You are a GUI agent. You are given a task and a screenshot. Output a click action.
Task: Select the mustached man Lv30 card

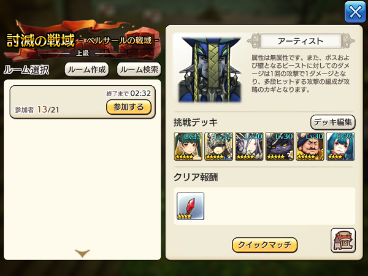click(310, 146)
